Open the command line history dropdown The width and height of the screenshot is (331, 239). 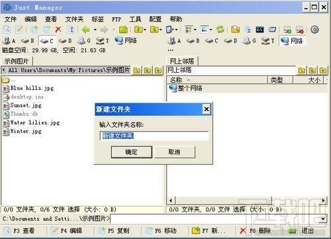point(323,219)
